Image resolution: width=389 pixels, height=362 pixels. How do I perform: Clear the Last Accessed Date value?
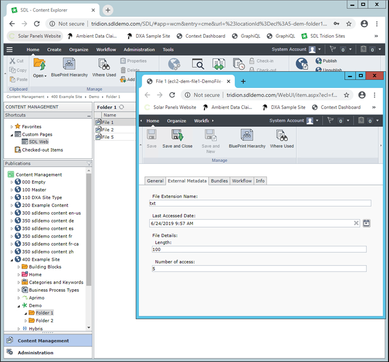(x=356, y=223)
